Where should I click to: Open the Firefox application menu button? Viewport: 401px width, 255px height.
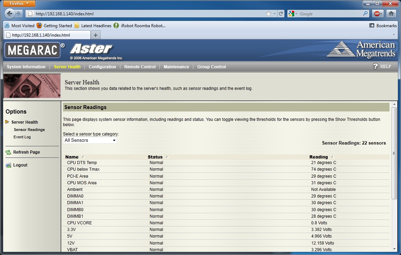pos(19,3)
